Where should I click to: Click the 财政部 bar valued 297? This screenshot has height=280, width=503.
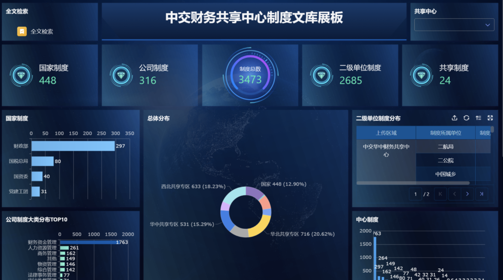pos(73,146)
